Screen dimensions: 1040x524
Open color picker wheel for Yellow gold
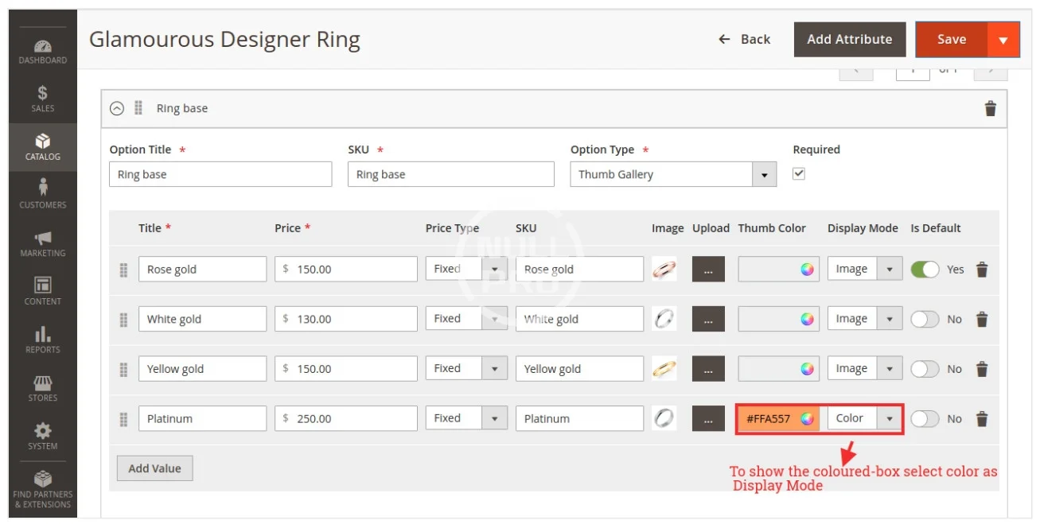807,369
